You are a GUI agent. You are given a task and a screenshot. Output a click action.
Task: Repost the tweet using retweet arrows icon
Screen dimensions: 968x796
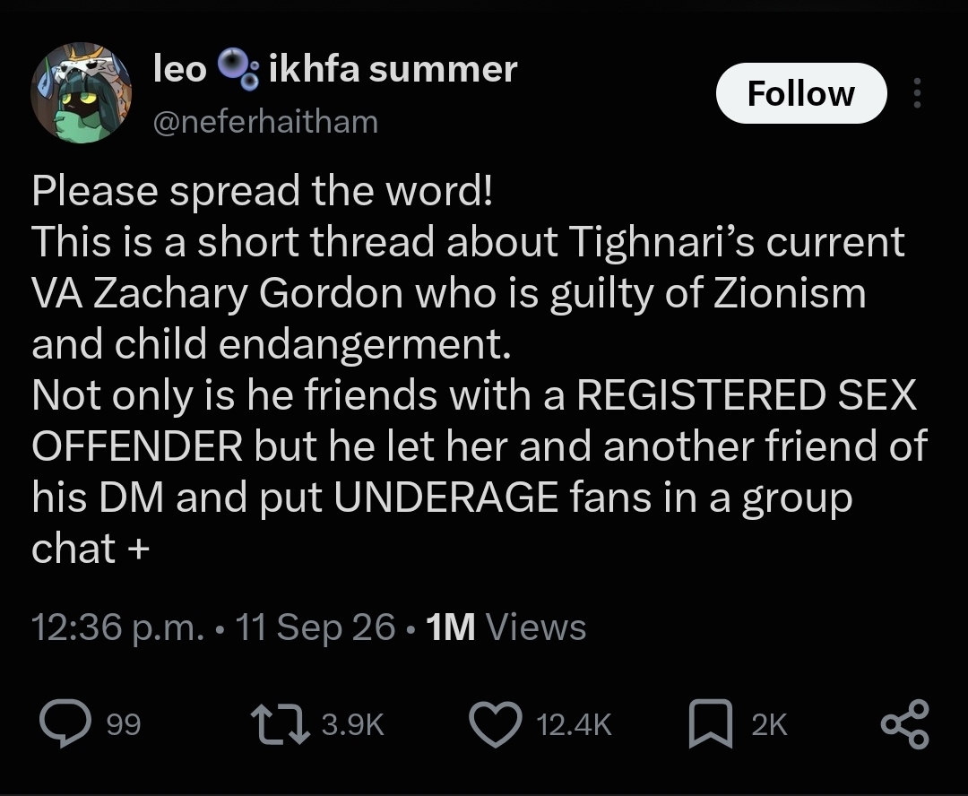click(281, 724)
